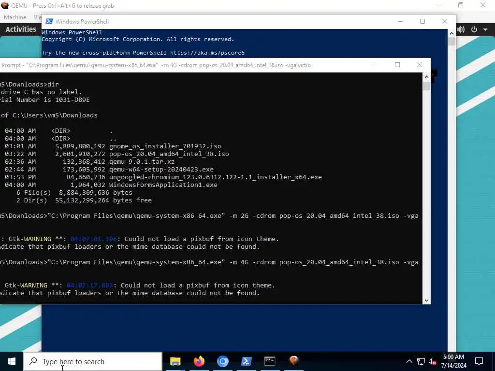
Task: Click the Windows PowerShell title bar icon
Action: pyautogui.click(x=49, y=21)
